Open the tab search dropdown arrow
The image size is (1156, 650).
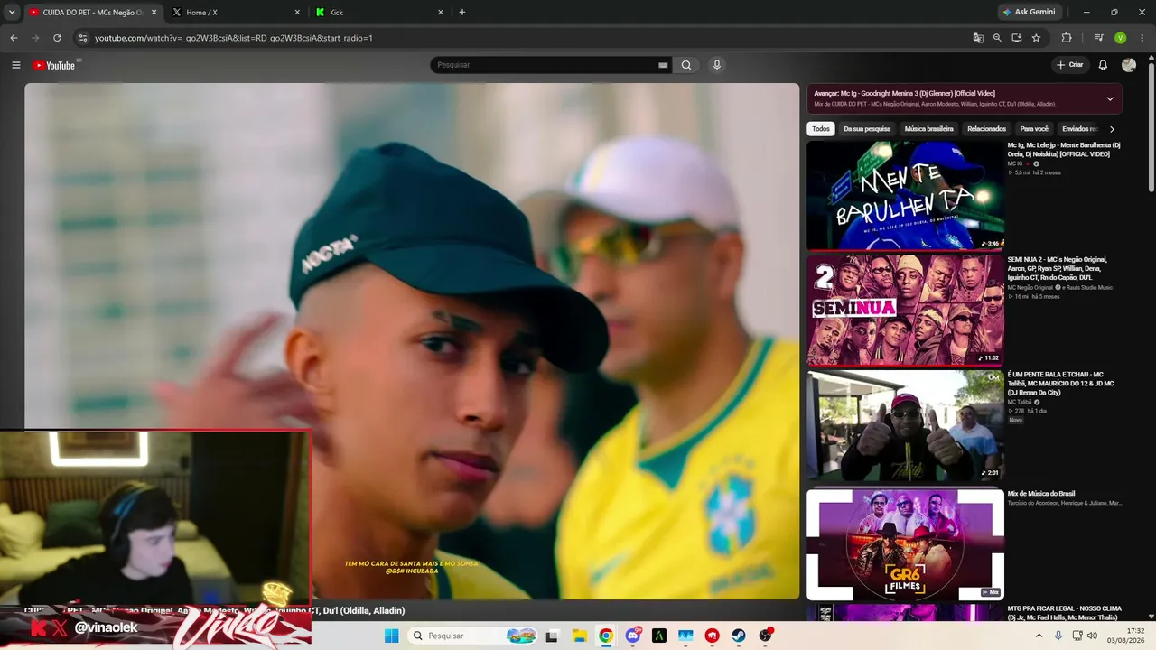[x=12, y=12]
